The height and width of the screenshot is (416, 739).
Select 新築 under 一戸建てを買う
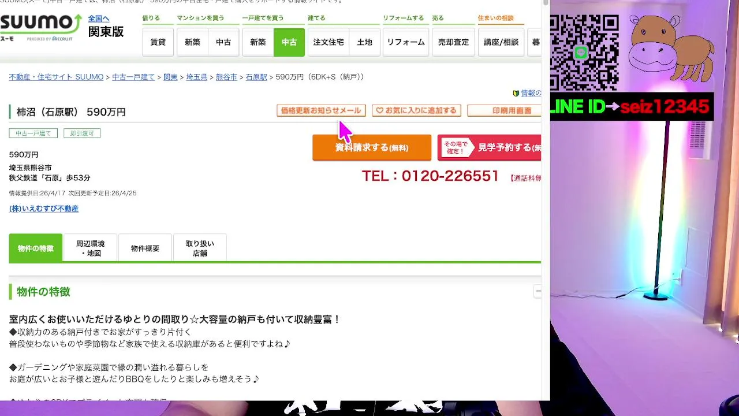coord(258,42)
